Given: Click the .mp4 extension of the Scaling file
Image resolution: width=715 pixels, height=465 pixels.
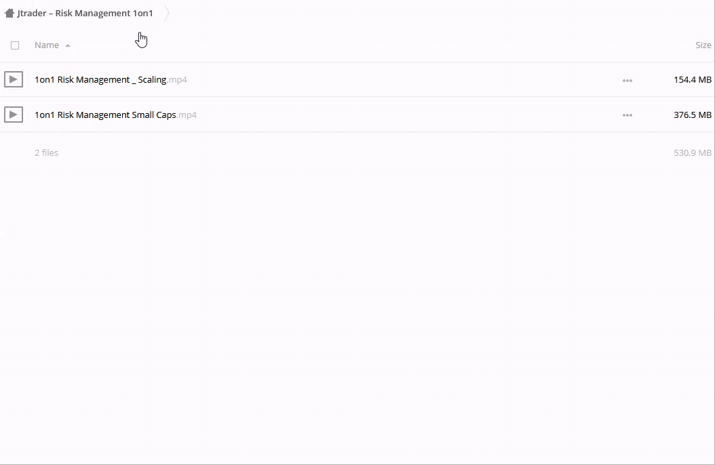Looking at the screenshot, I should click(177, 79).
